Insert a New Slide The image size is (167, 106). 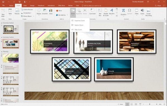[x=3, y=13]
